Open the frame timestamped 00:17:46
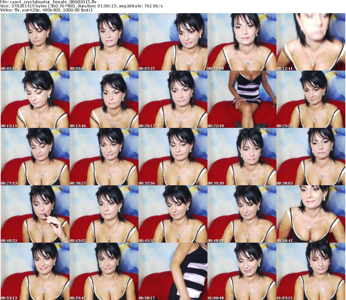The width and height of the screenshot is (346, 300). [x=104, y=99]
